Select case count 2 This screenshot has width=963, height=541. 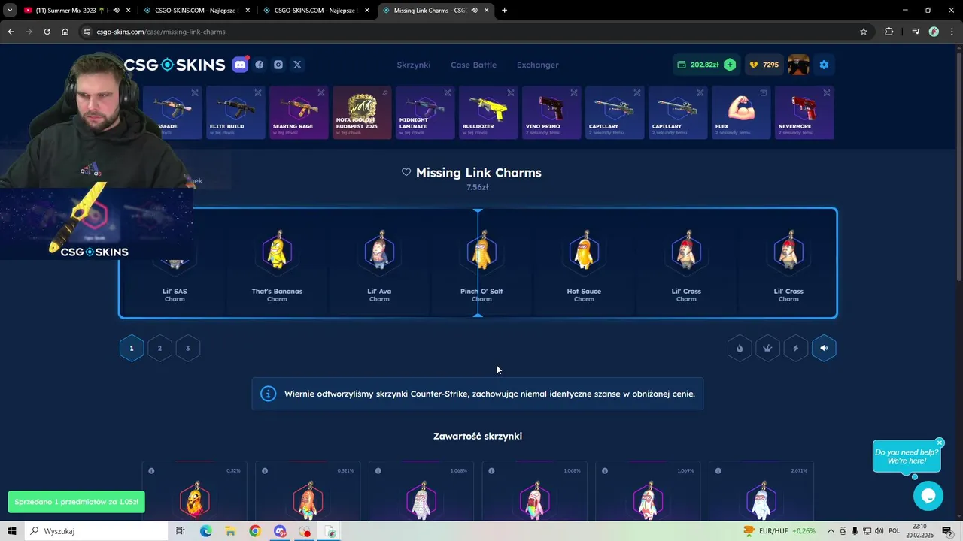coord(159,348)
